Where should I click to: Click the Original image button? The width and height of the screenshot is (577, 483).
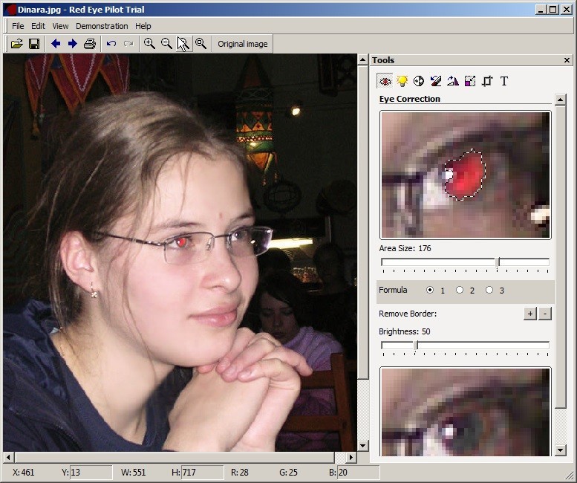pos(243,44)
